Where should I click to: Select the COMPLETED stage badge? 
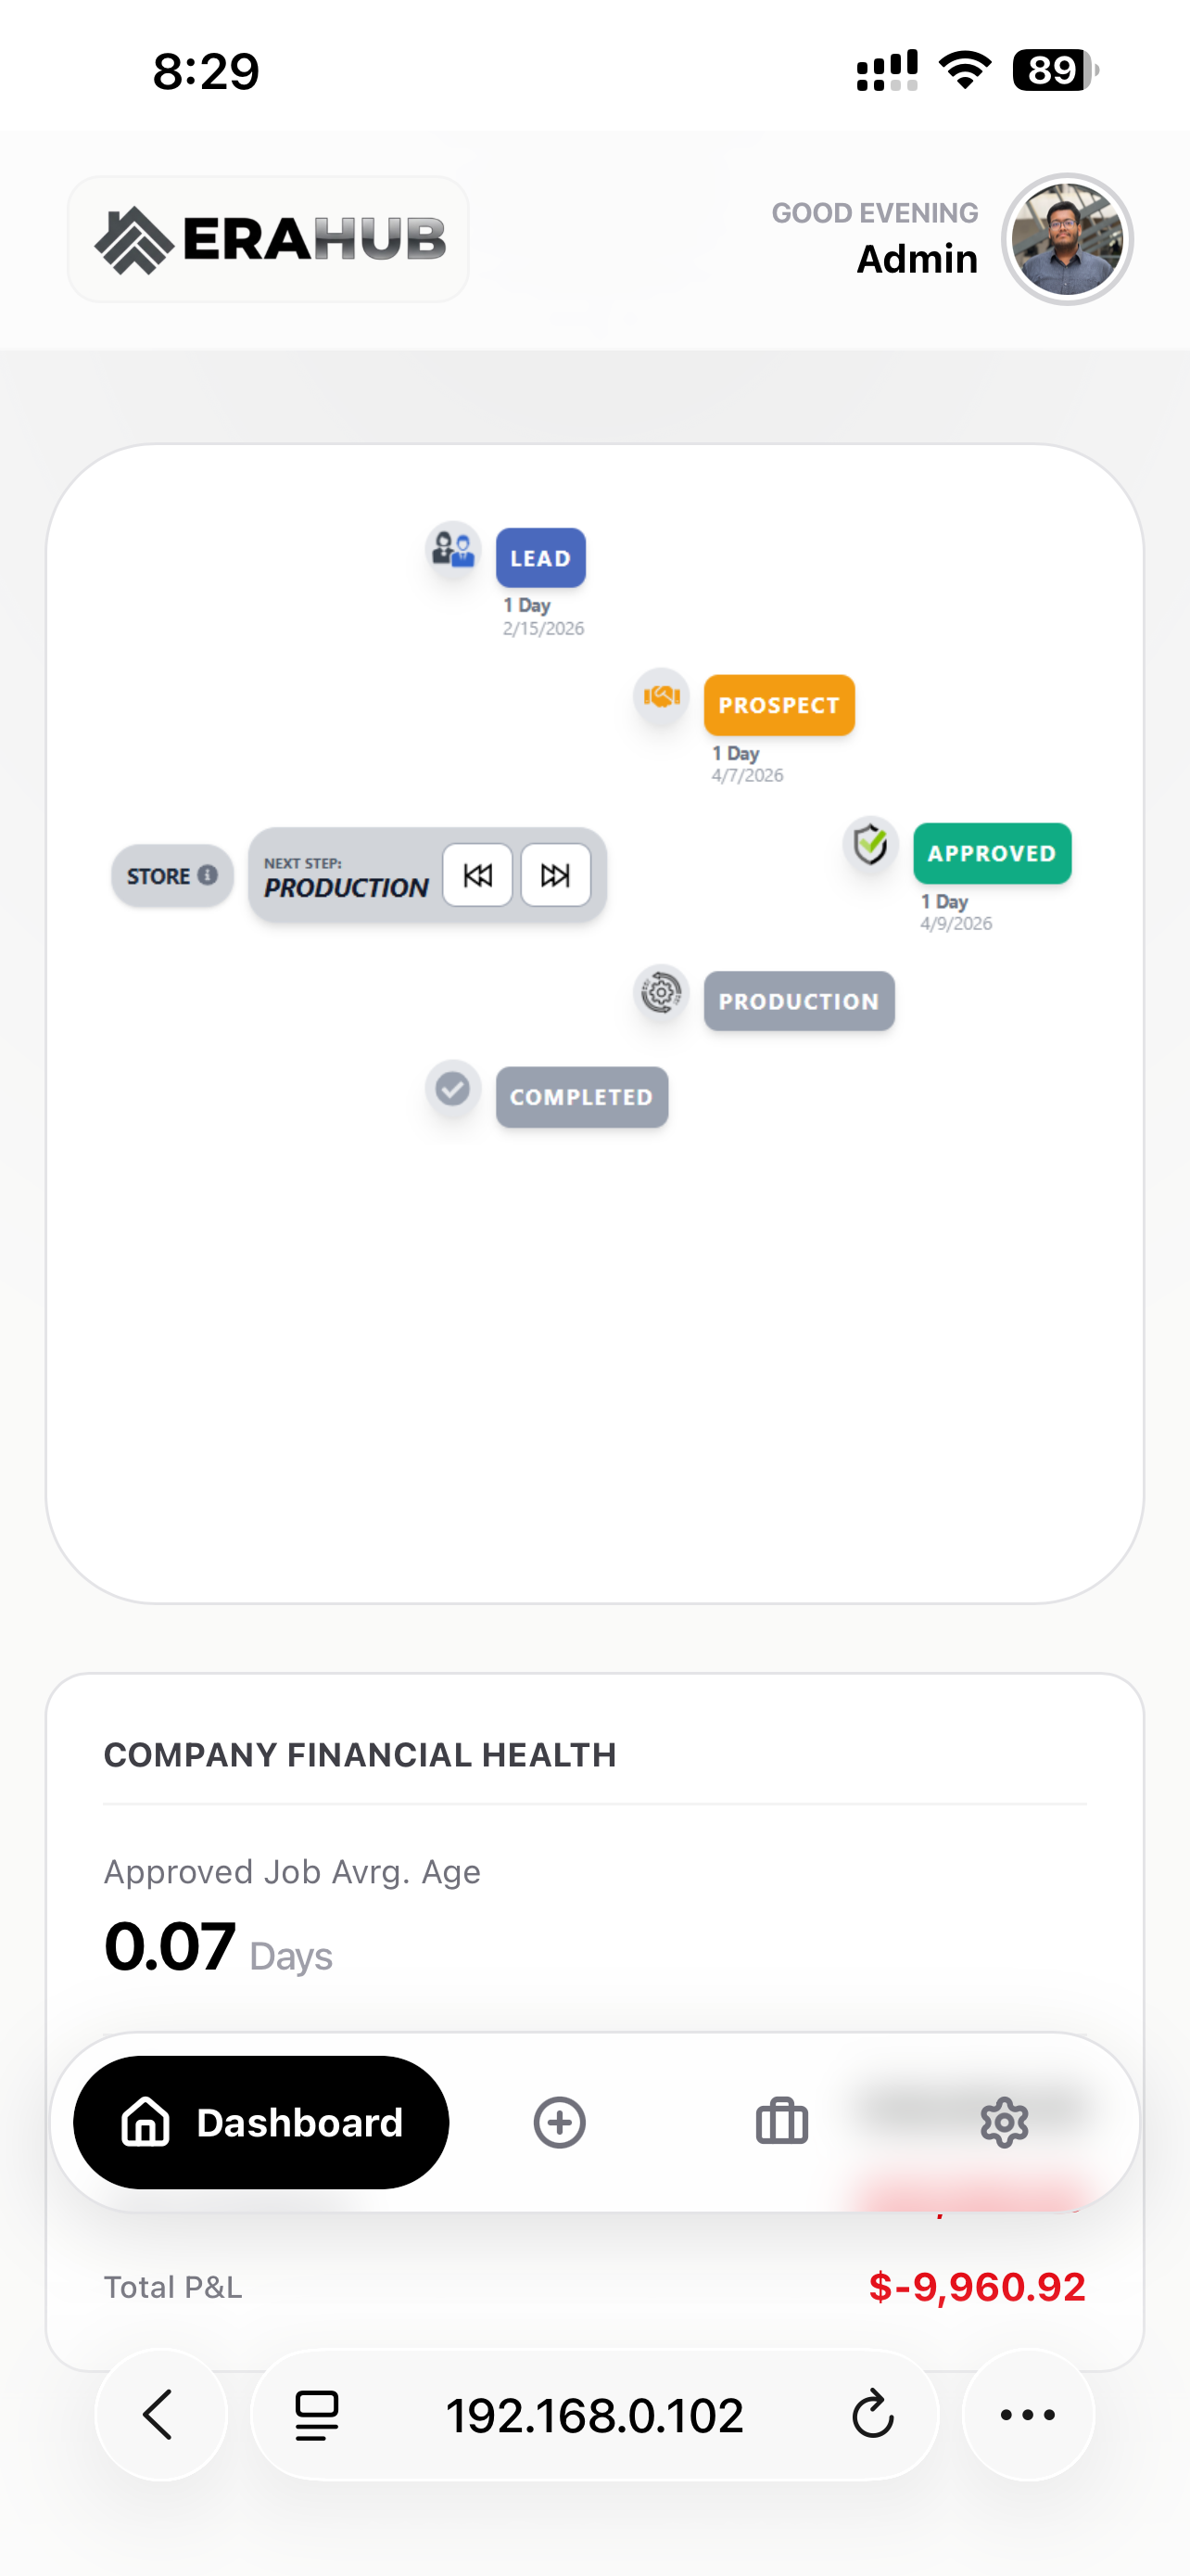tap(581, 1097)
